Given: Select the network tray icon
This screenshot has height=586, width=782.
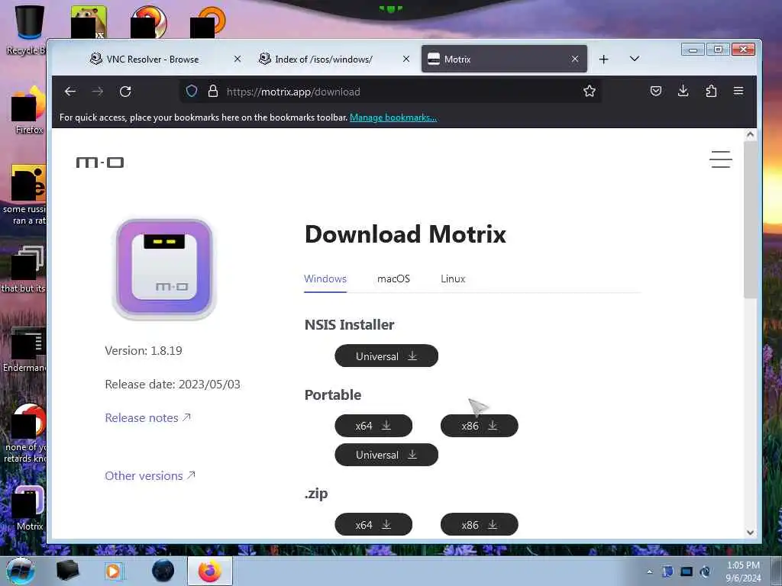Looking at the screenshot, I should coord(687,572).
